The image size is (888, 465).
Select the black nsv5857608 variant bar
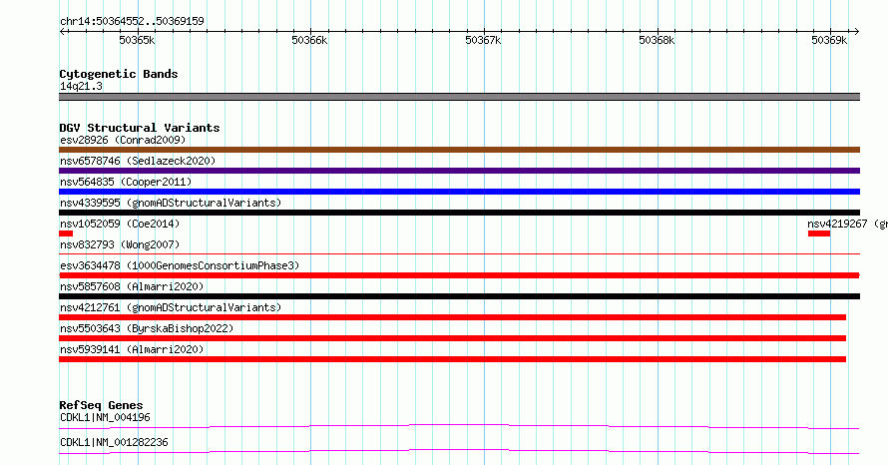tap(459, 296)
